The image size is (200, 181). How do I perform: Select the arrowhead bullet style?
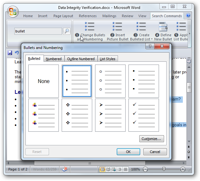[110, 115]
